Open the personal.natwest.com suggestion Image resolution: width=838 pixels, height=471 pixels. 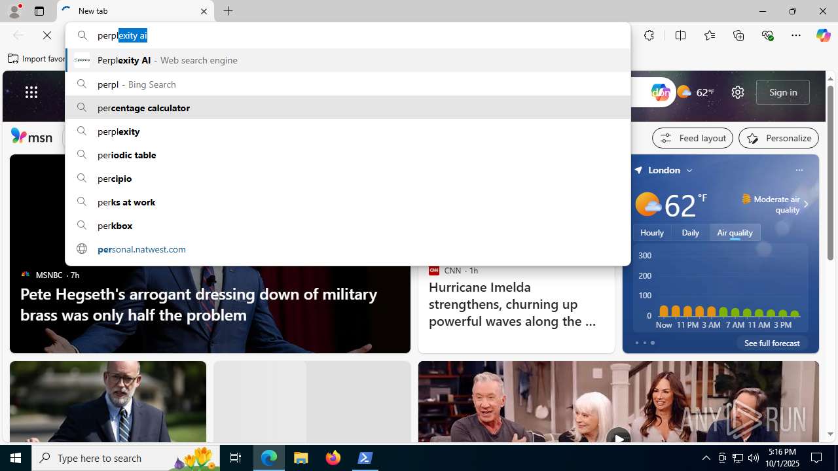click(348, 249)
